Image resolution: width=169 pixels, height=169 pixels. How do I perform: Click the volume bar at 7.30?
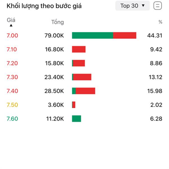82,77
